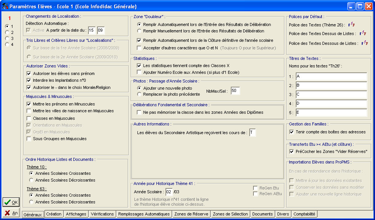Open the Divers tab

point(283,214)
